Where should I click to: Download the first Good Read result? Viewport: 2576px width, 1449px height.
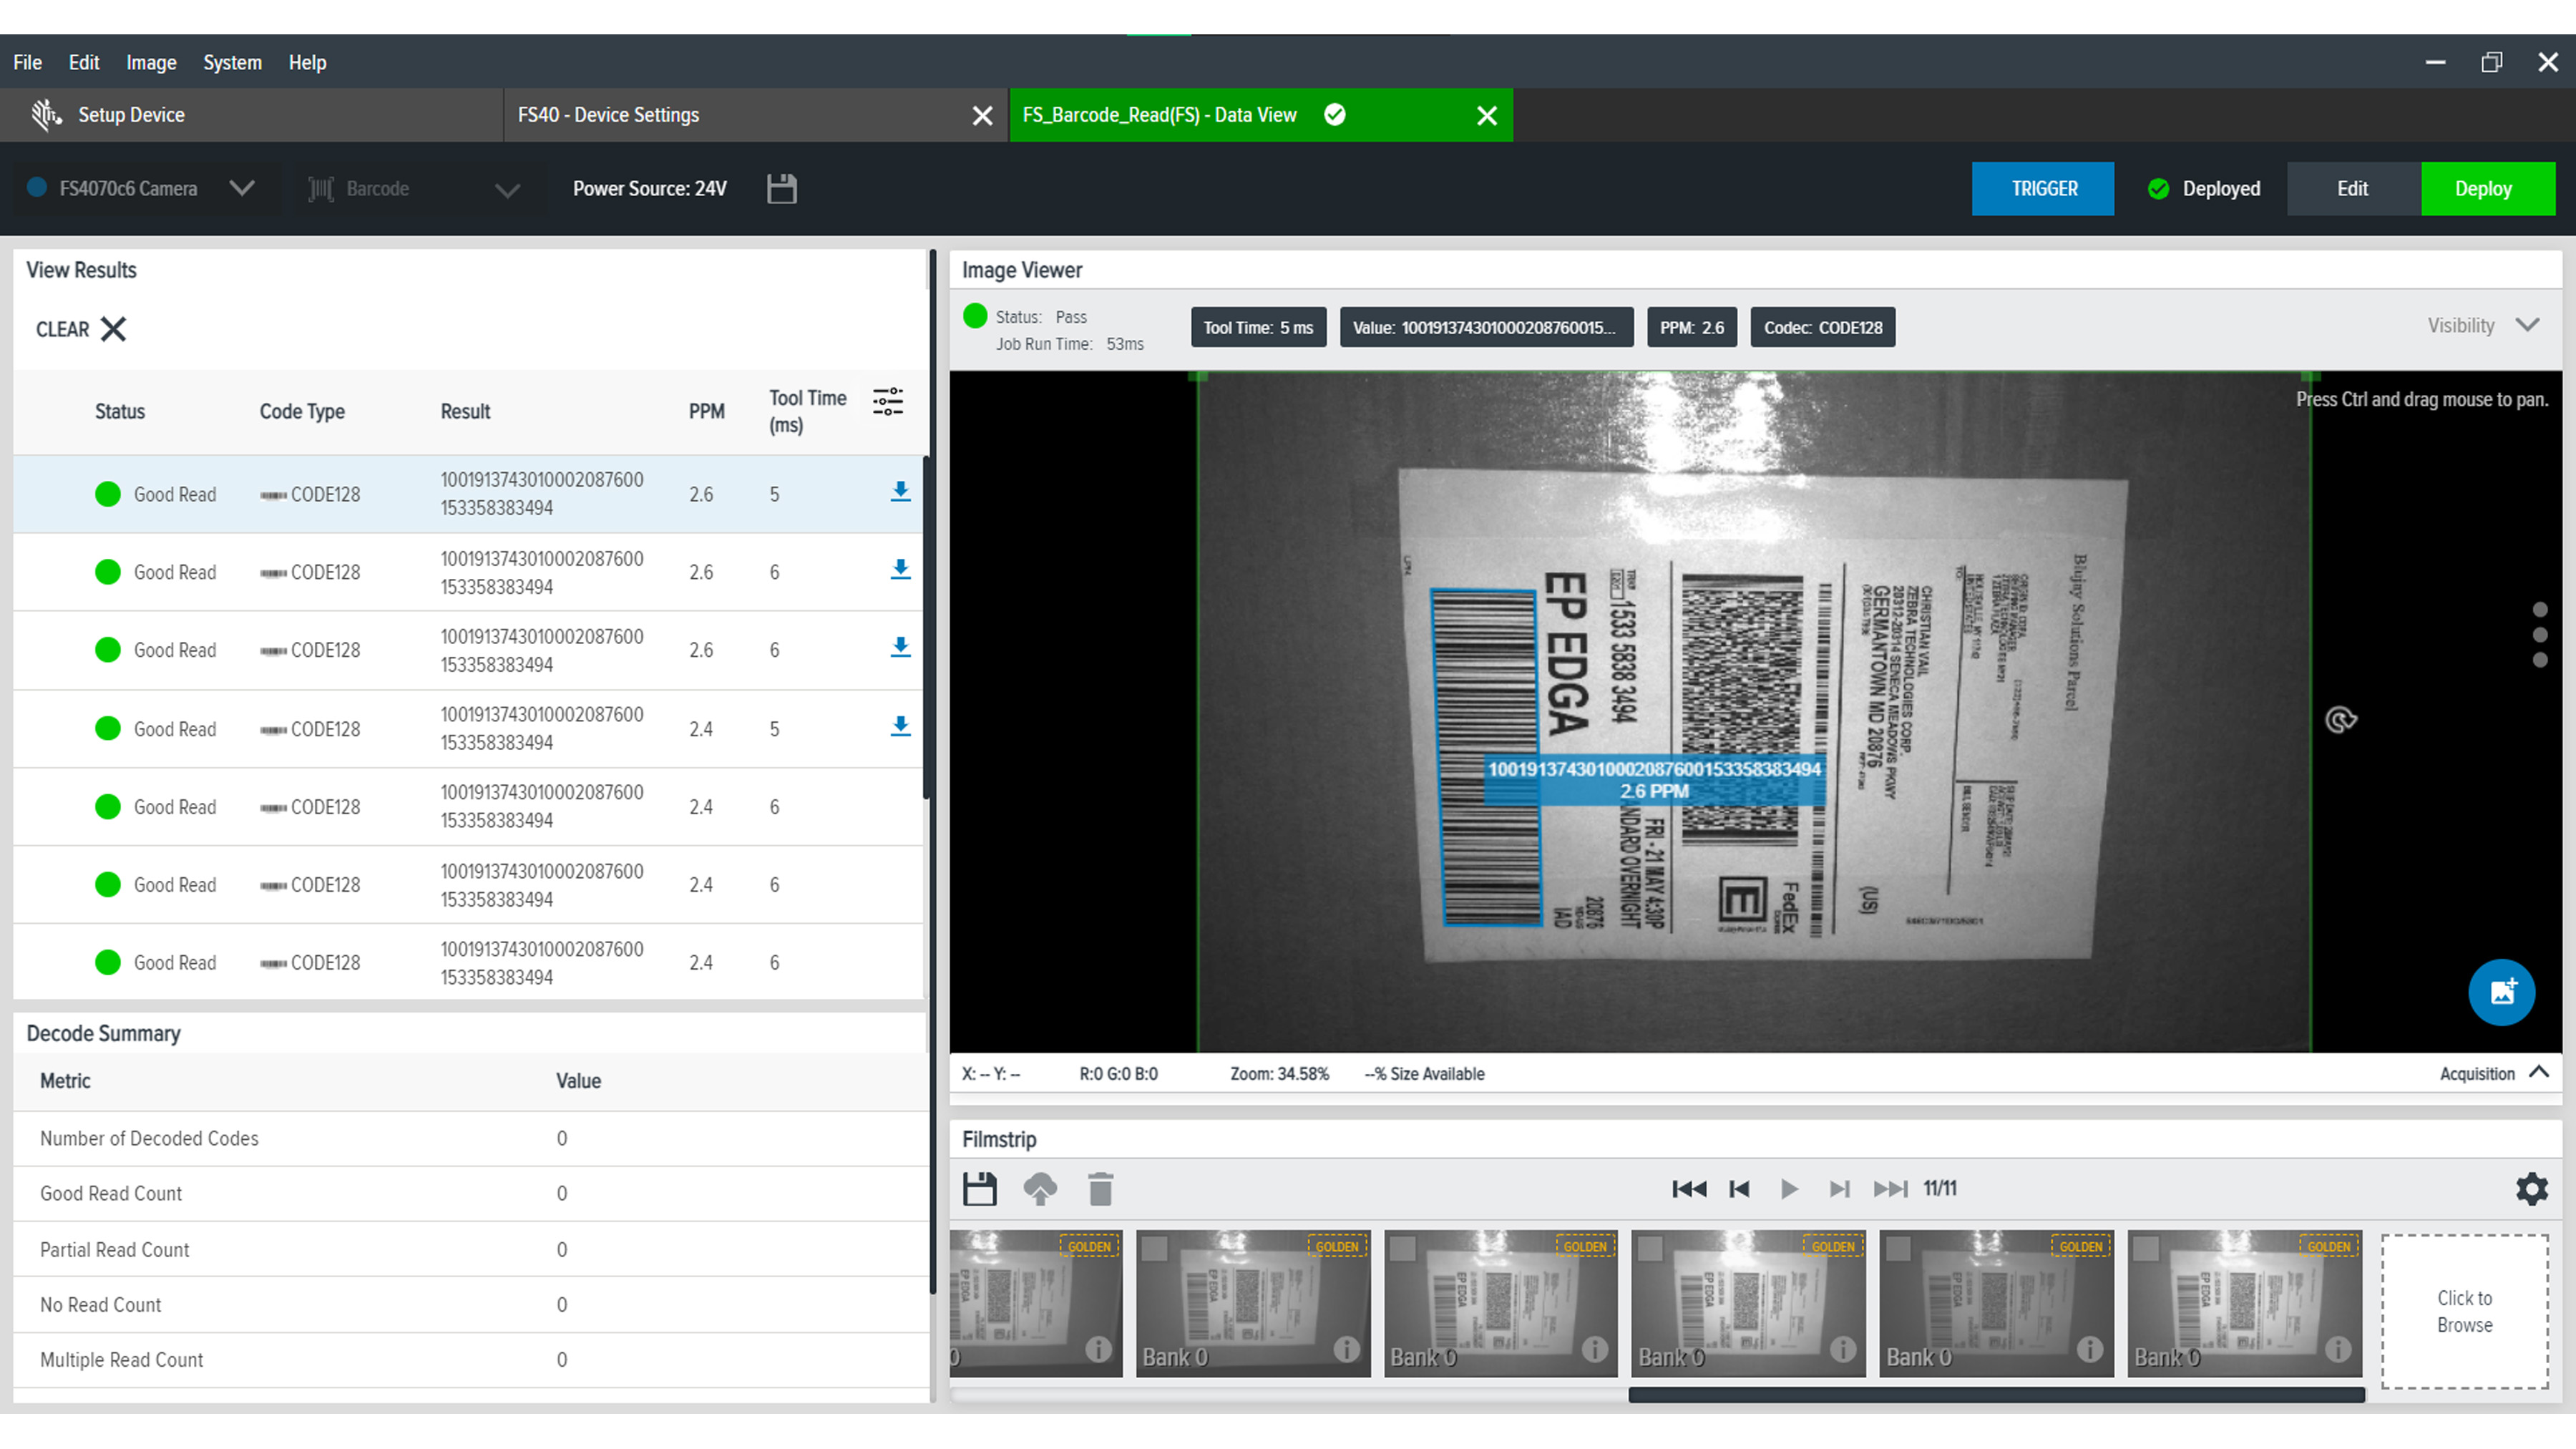coord(900,492)
